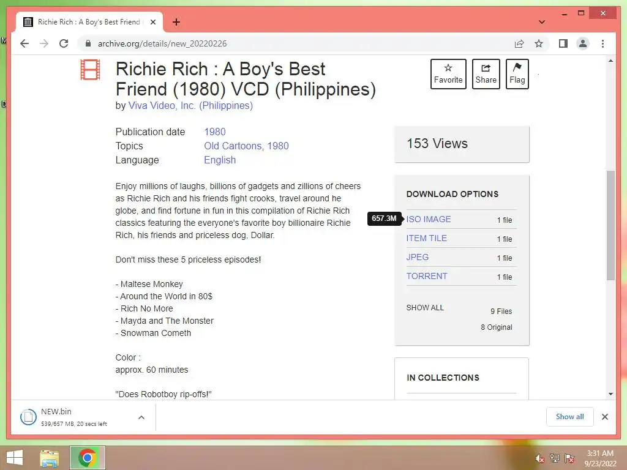This screenshot has height=470, width=627.
Task: Click the Share button
Action: (x=486, y=74)
